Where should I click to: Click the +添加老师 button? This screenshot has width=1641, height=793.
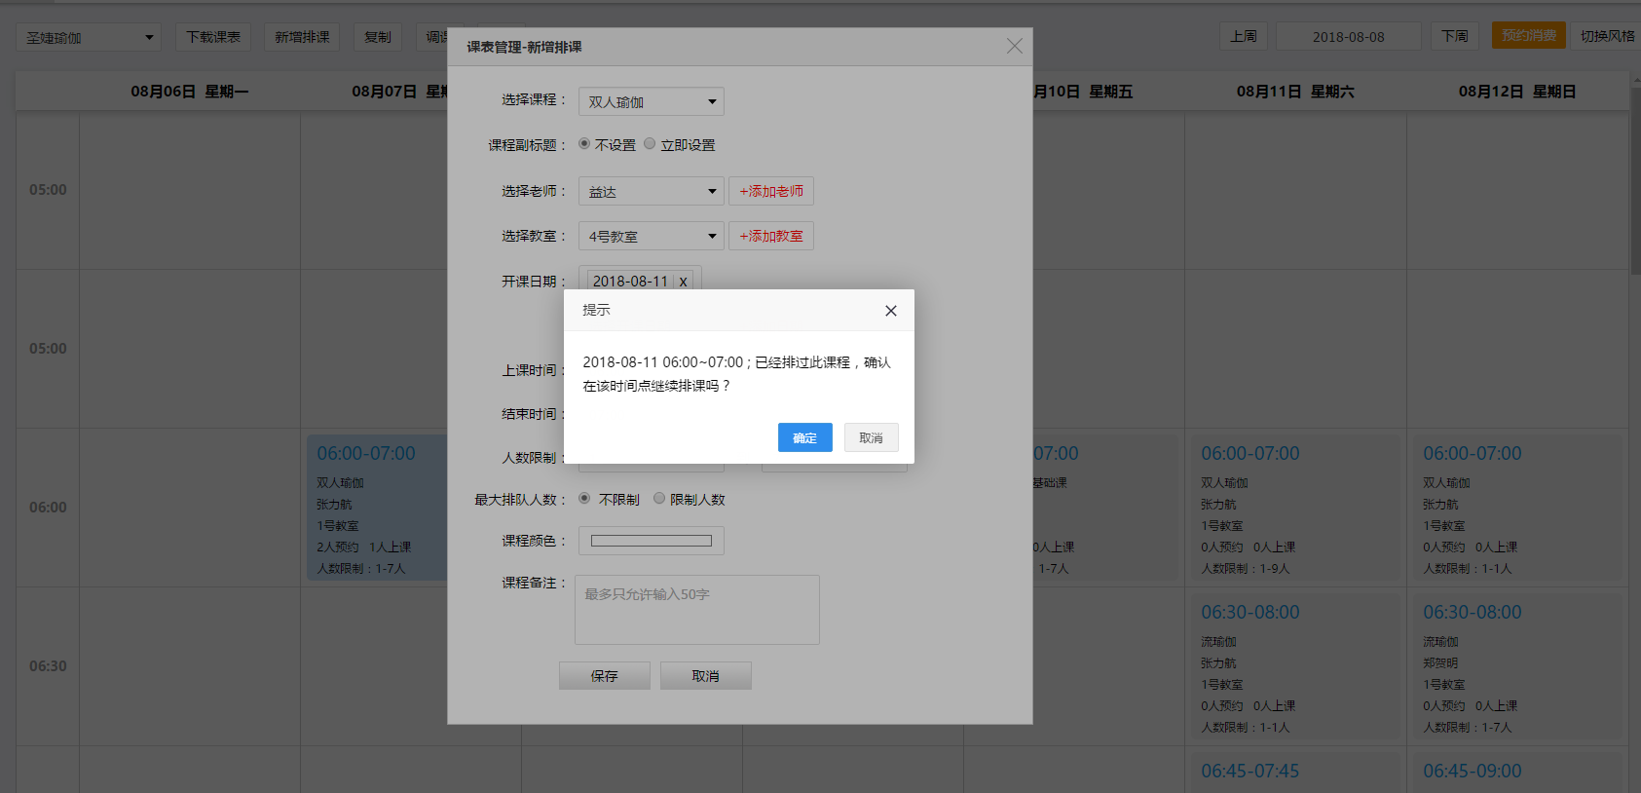pyautogui.click(x=770, y=191)
